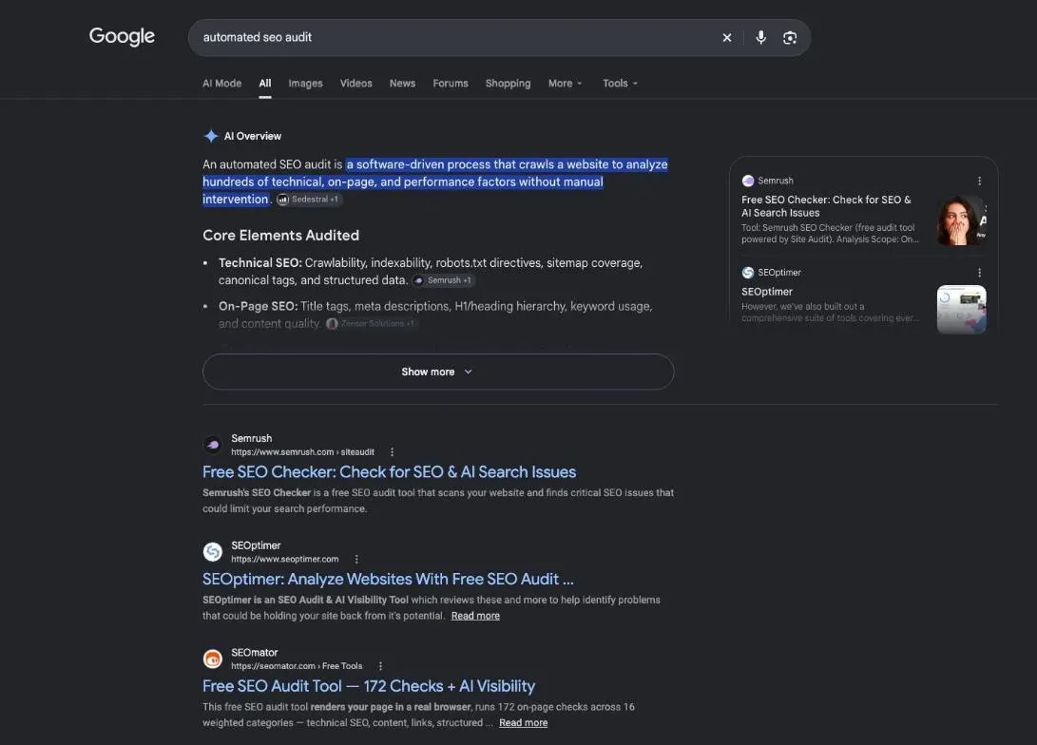Click the Semrush favicon in the sidebar card
The width and height of the screenshot is (1037, 745).
(x=748, y=181)
